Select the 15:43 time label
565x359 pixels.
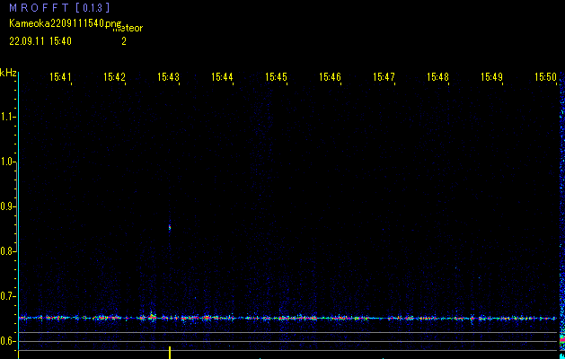[168, 77]
